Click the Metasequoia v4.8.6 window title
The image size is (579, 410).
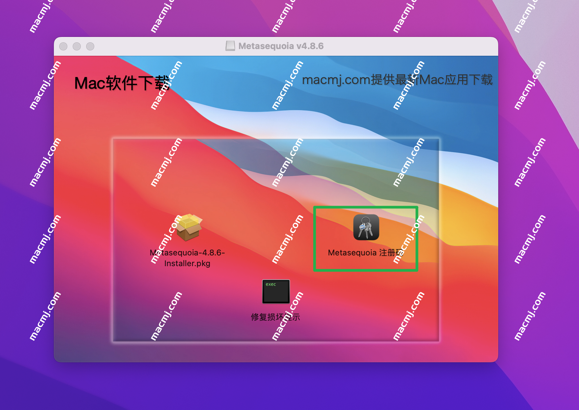pyautogui.click(x=281, y=46)
